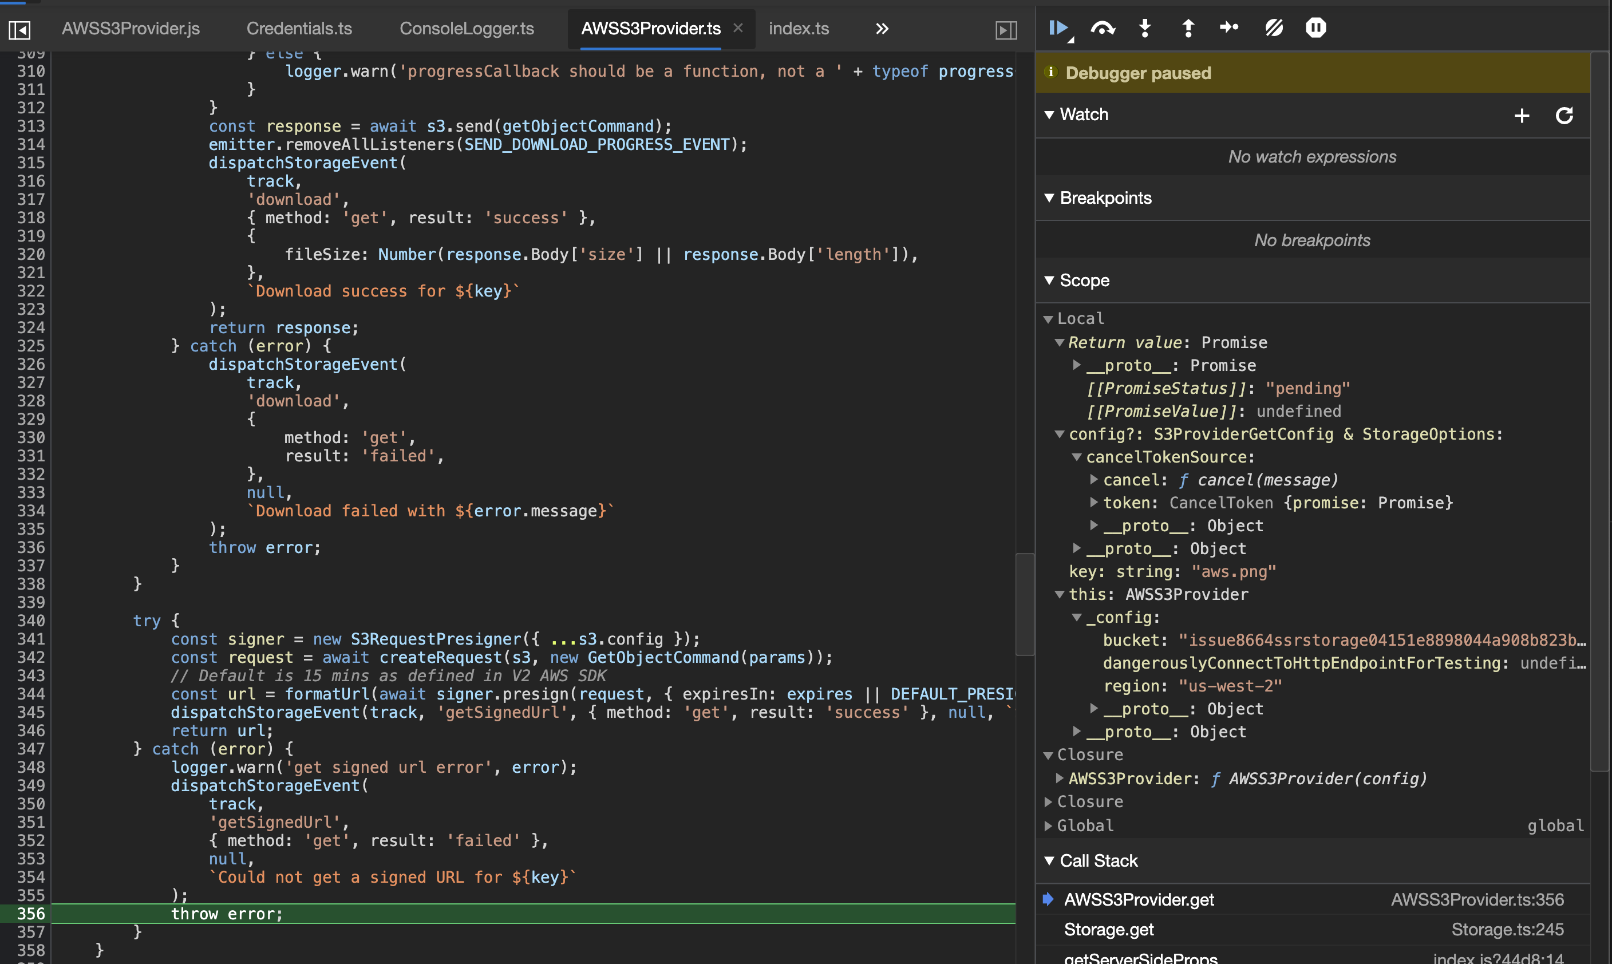Click the single Step icon
The width and height of the screenshot is (1612, 964).
pyautogui.click(x=1229, y=28)
